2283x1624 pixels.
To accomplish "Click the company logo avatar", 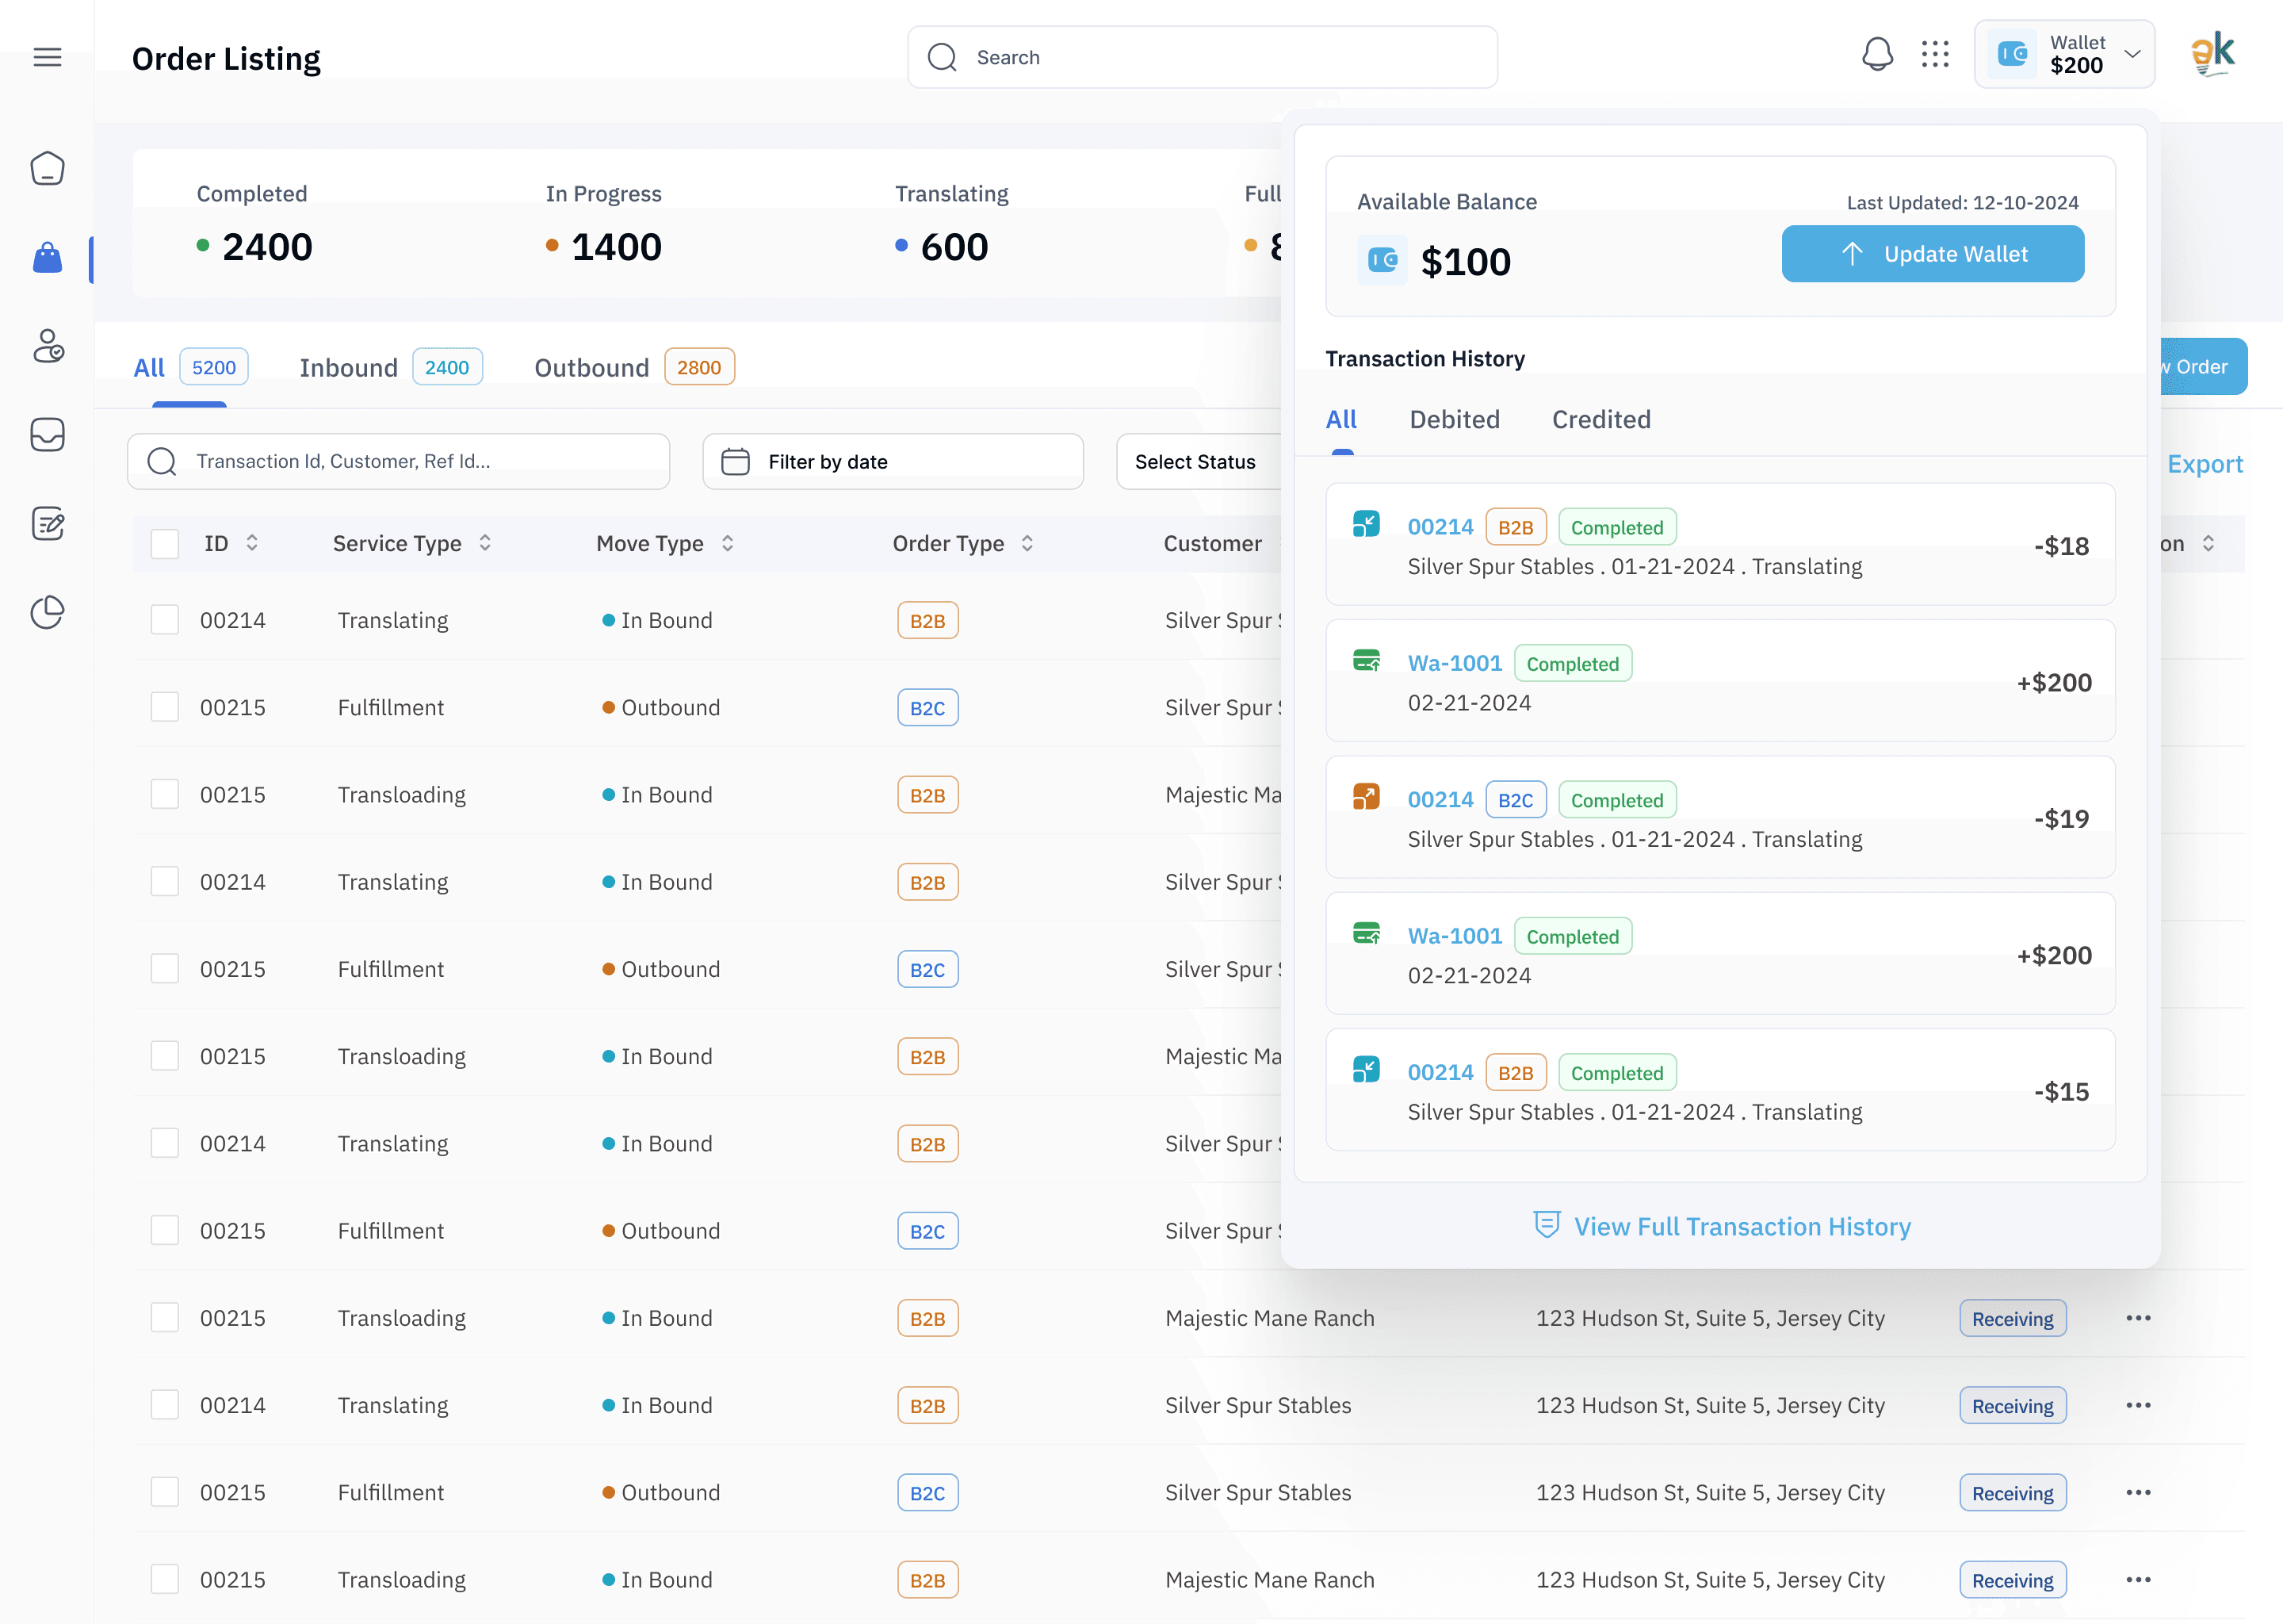I will coord(2213,54).
